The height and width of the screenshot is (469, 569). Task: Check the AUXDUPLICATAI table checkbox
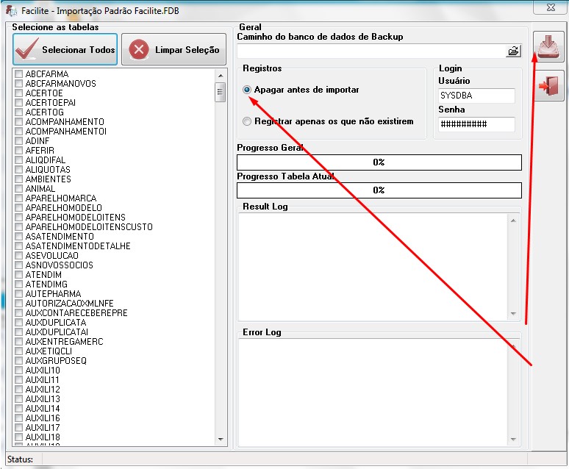tap(18, 332)
